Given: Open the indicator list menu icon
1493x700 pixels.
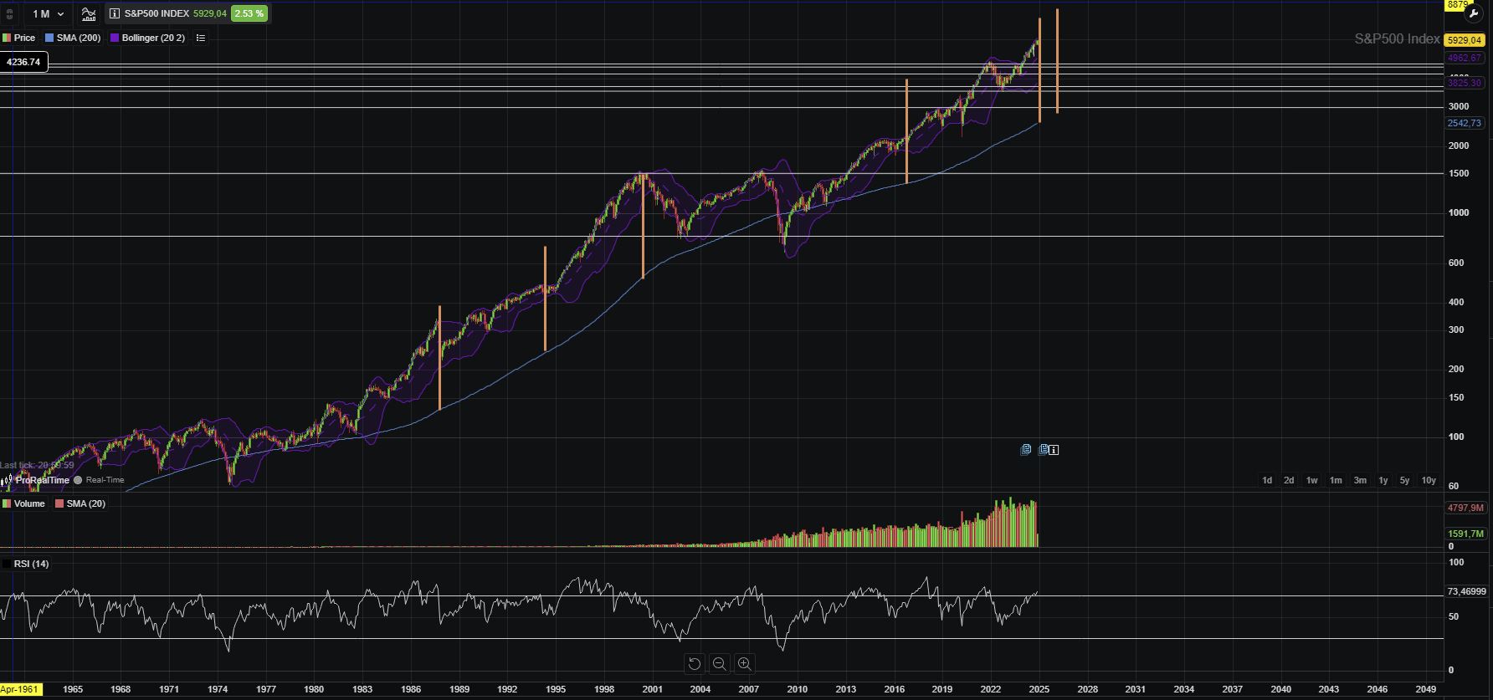Looking at the screenshot, I should tap(200, 38).
